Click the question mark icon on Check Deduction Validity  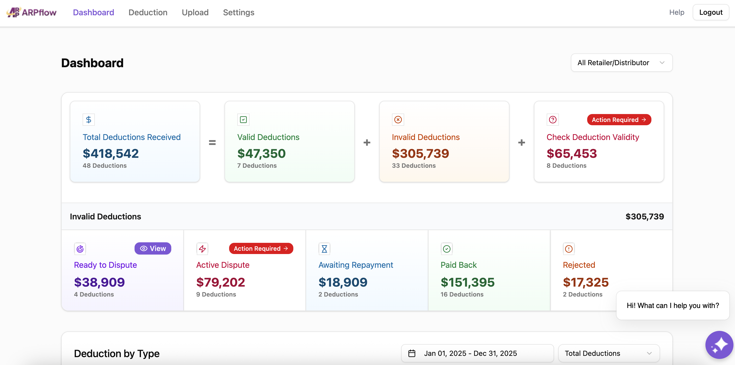(552, 119)
